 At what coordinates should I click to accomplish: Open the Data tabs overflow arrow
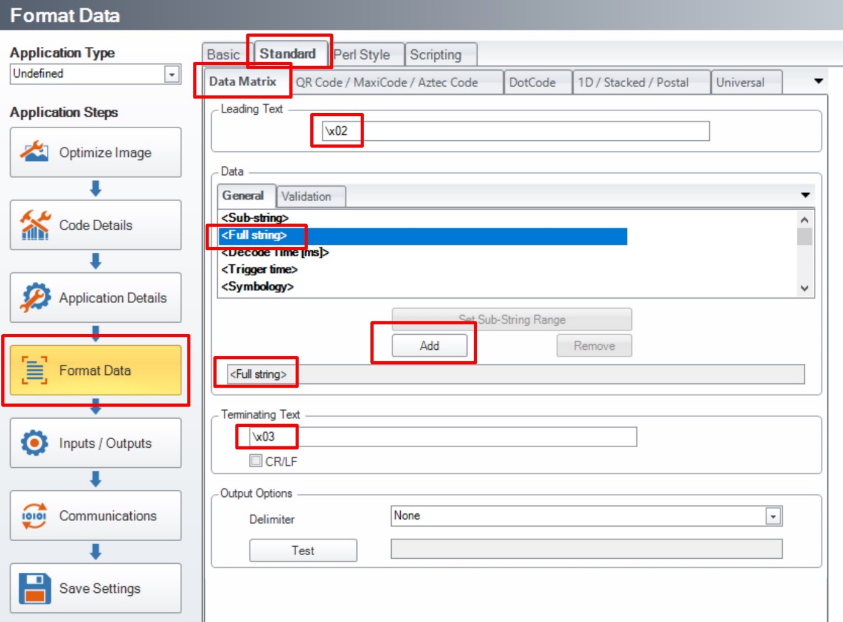point(805,195)
